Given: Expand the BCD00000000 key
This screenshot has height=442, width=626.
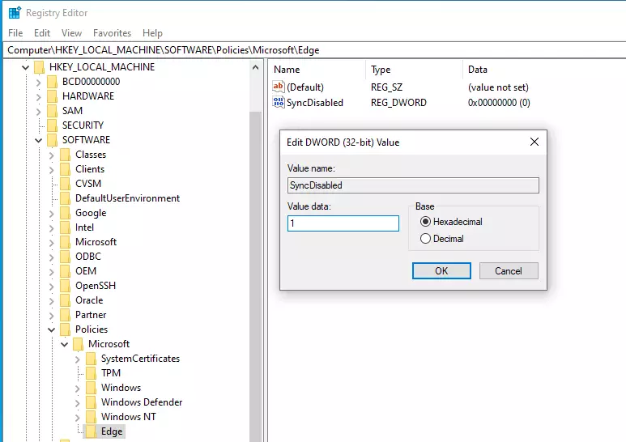Looking at the screenshot, I should coord(38,83).
